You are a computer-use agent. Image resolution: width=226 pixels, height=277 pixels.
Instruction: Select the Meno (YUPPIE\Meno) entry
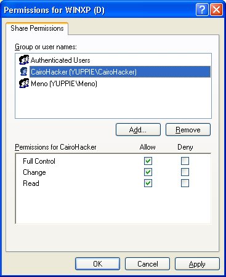point(64,84)
